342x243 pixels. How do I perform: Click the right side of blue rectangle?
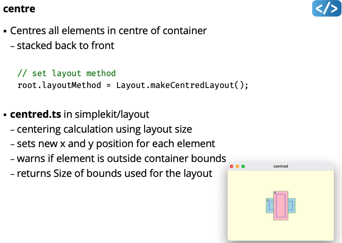pyautogui.click(x=292, y=205)
